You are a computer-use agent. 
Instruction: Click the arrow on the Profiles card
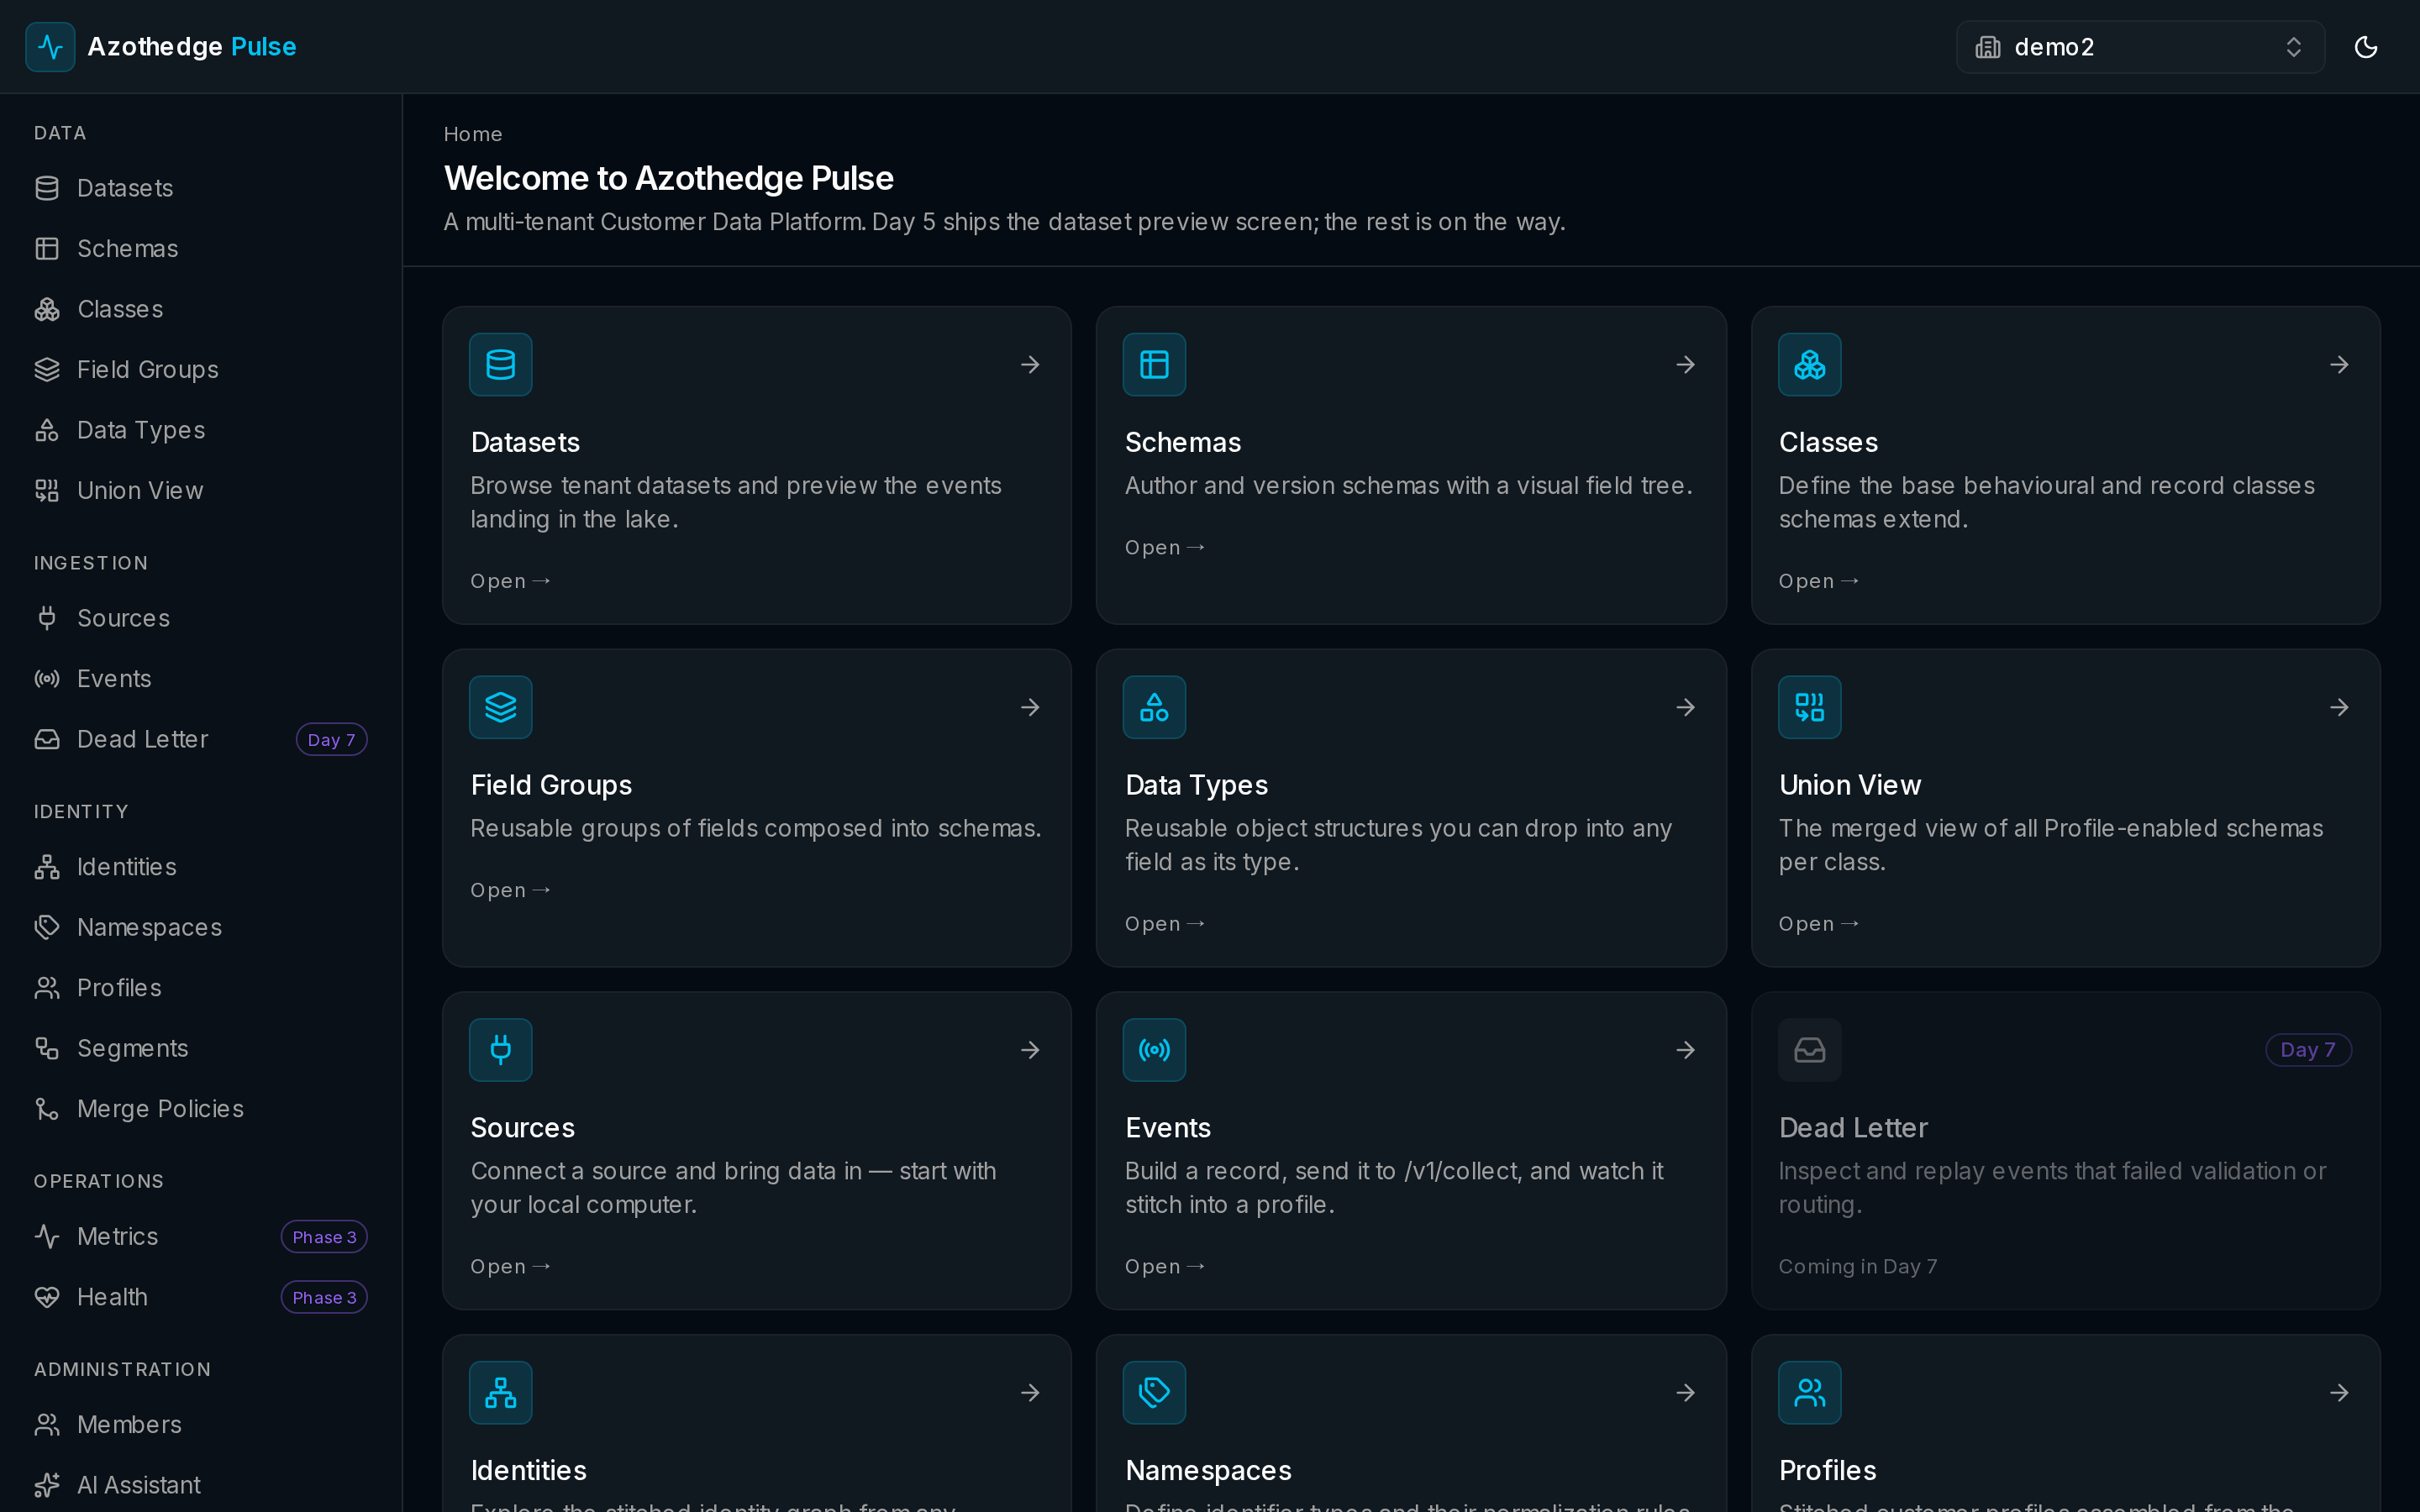tap(2339, 1392)
